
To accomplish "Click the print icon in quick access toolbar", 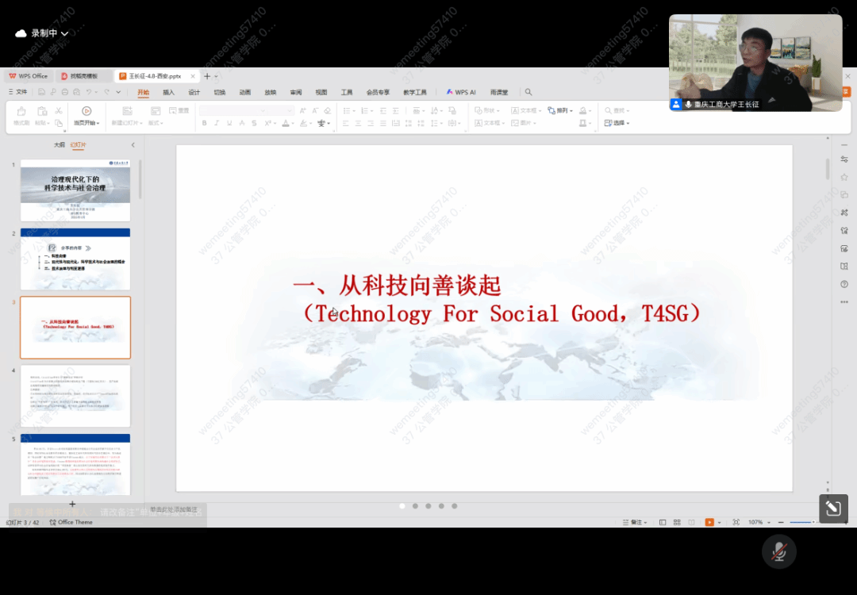I will 65,92.
